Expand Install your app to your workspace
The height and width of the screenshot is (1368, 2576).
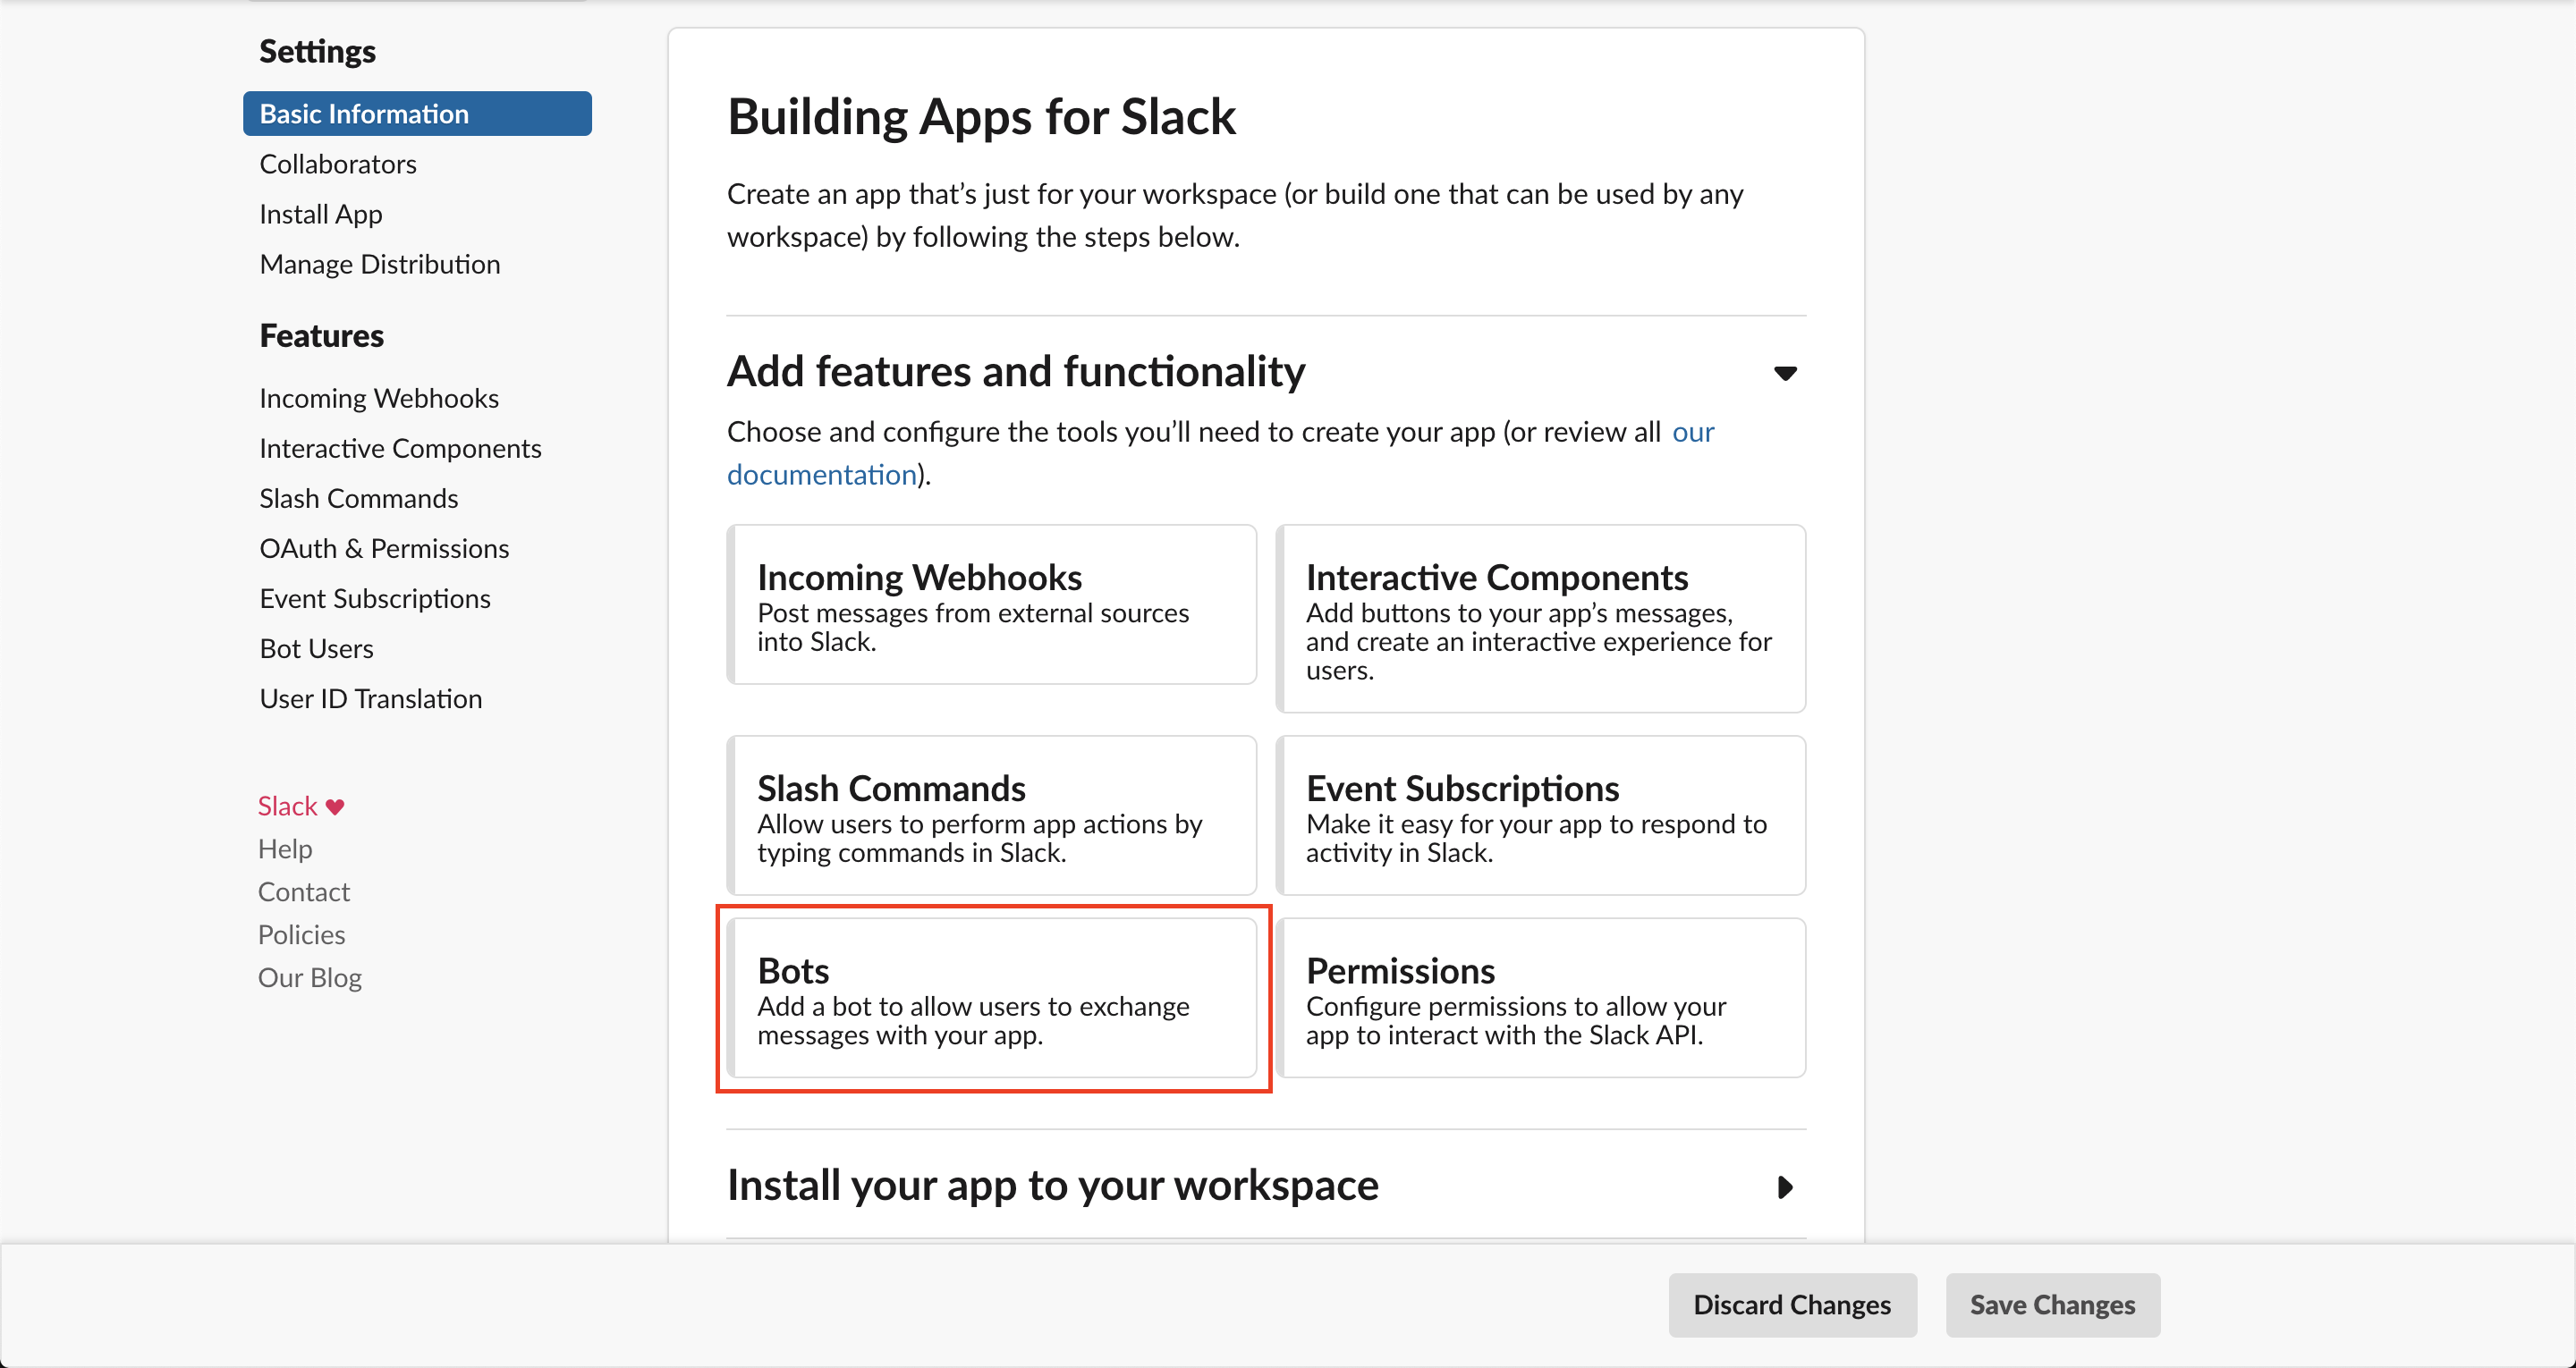click(x=1784, y=1187)
